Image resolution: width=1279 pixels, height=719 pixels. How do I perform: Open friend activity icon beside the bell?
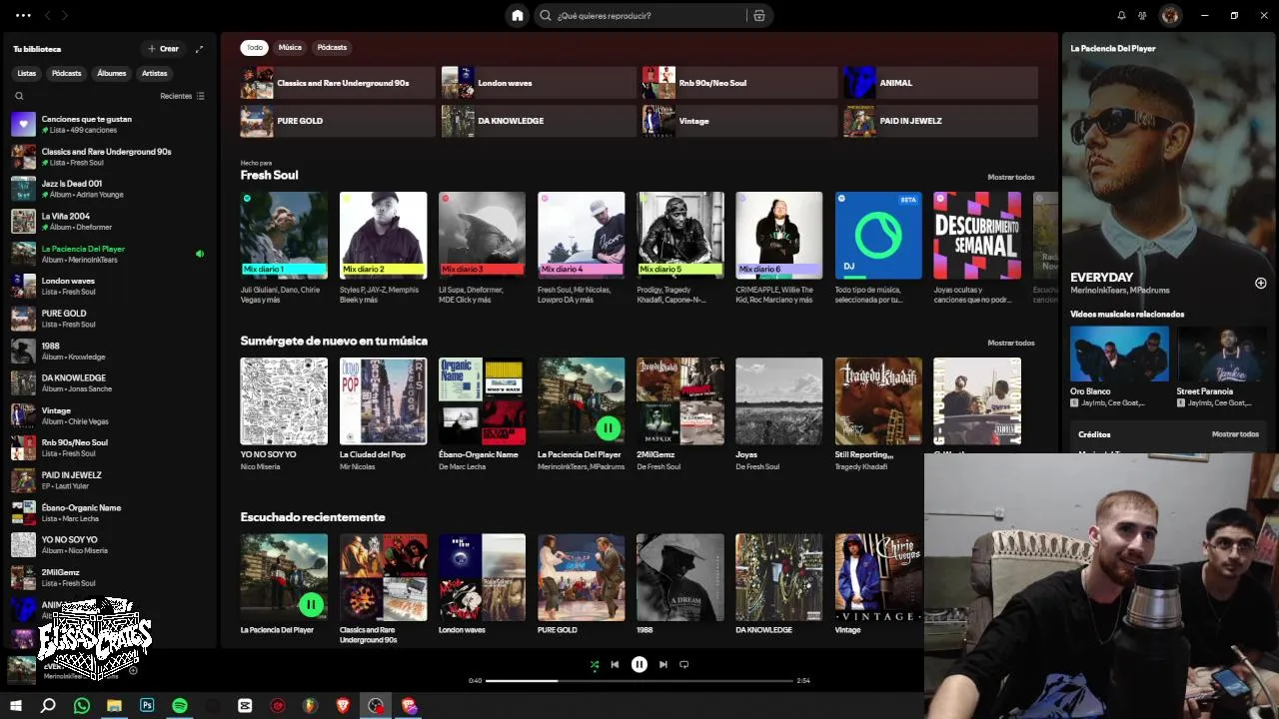(x=1142, y=15)
